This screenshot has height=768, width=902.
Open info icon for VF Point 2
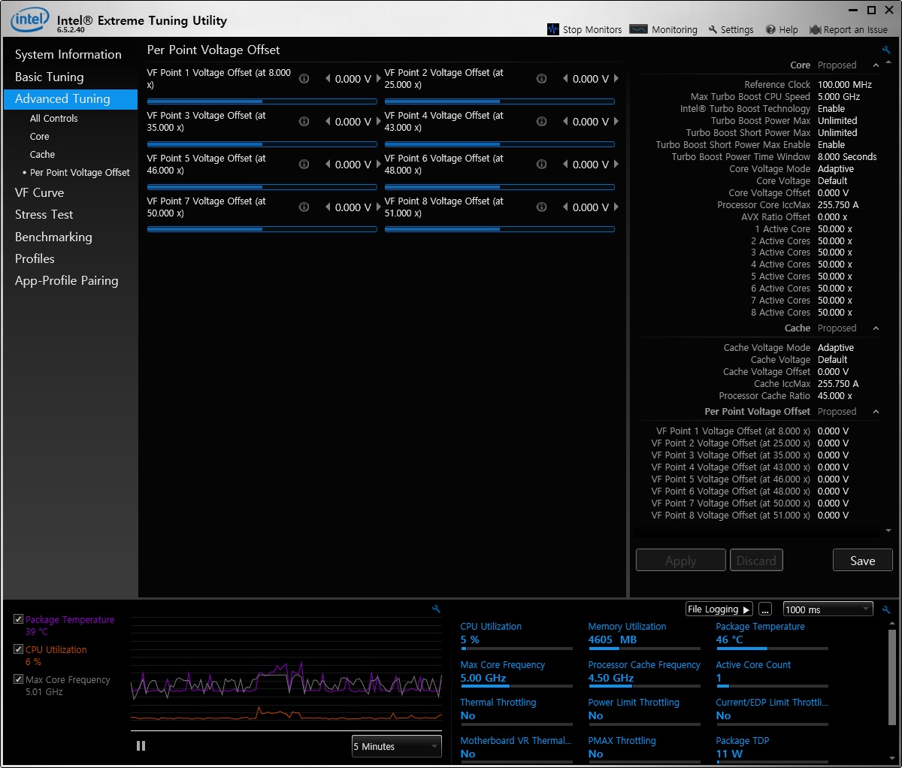click(x=541, y=78)
